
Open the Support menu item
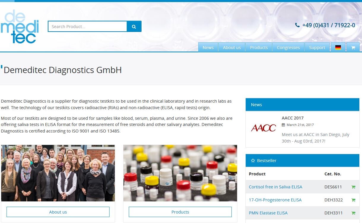pos(317,48)
